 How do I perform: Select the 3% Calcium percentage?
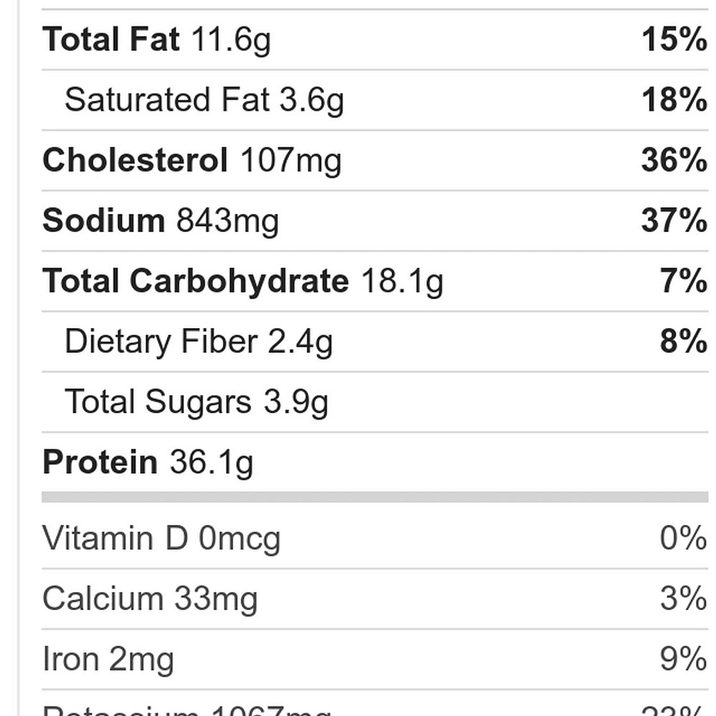(x=683, y=598)
